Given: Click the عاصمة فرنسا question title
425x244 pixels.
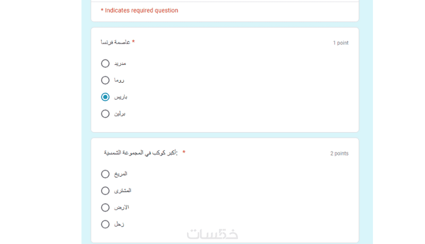Looking at the screenshot, I should click(115, 42).
